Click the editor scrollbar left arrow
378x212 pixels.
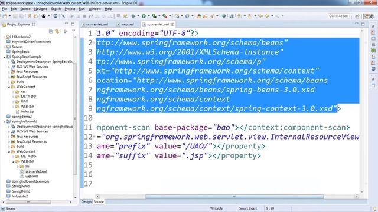(x=97, y=196)
